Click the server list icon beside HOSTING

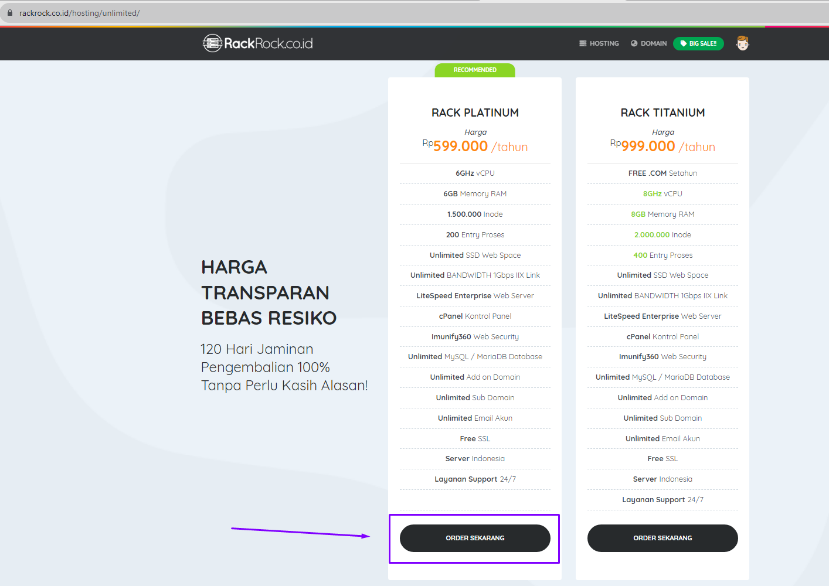coord(583,43)
